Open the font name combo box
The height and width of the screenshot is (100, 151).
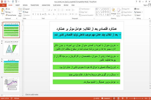click(x=37, y=10)
